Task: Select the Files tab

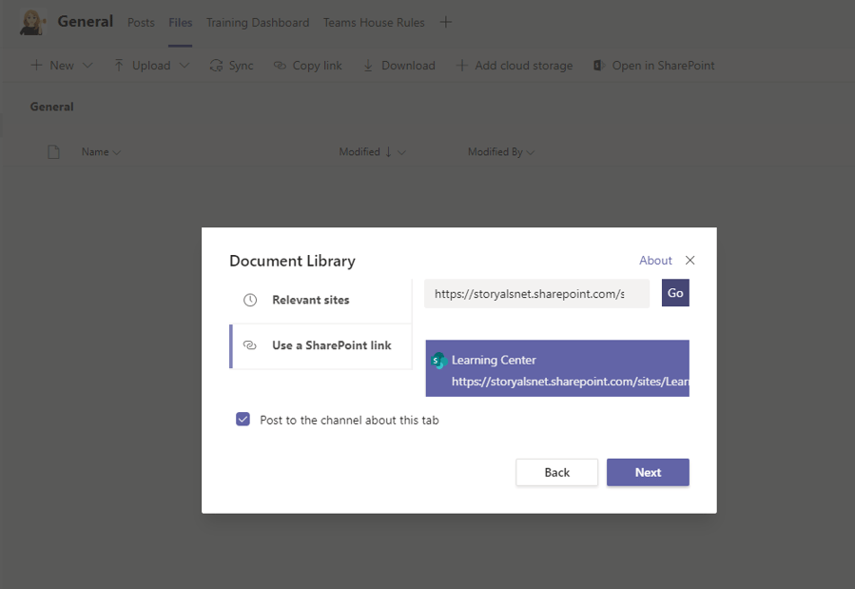Action: pos(181,22)
